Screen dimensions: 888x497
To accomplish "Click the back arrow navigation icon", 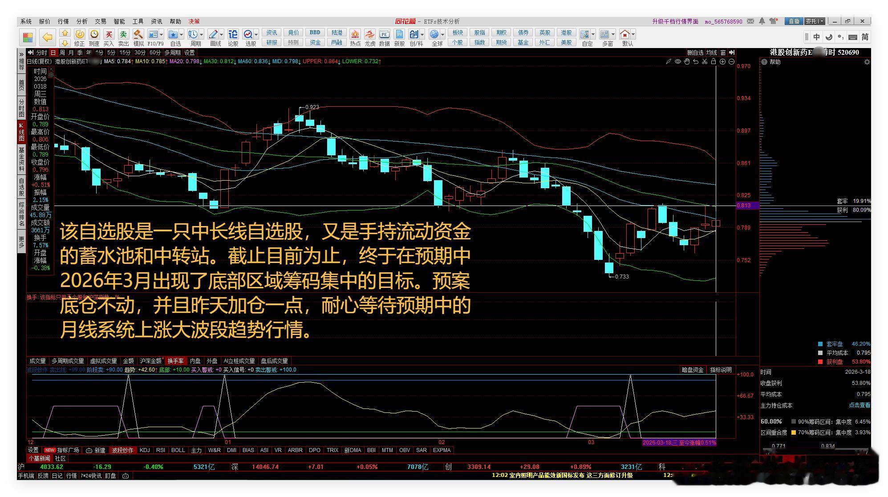I will pos(47,37).
